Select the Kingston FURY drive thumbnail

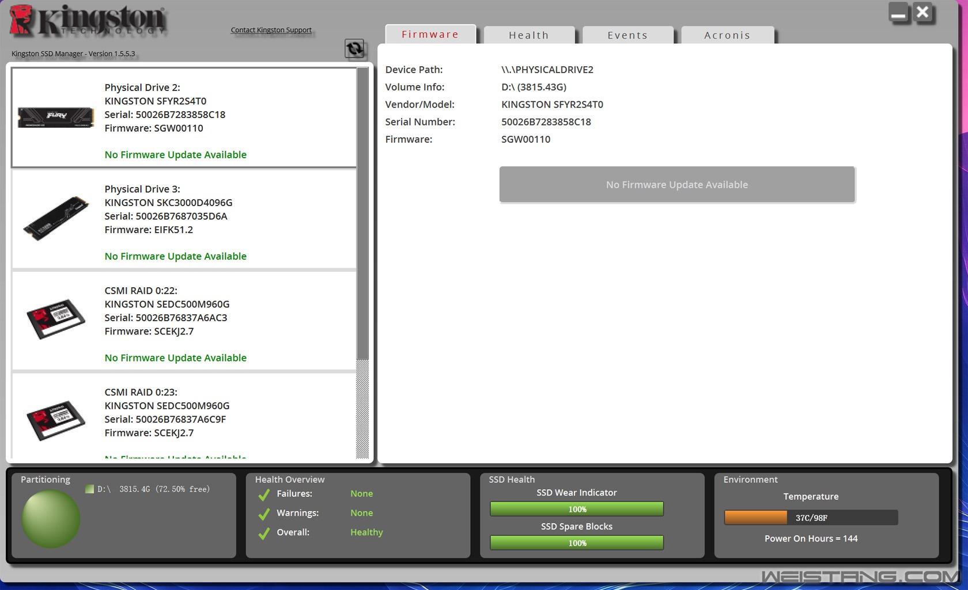pyautogui.click(x=56, y=117)
